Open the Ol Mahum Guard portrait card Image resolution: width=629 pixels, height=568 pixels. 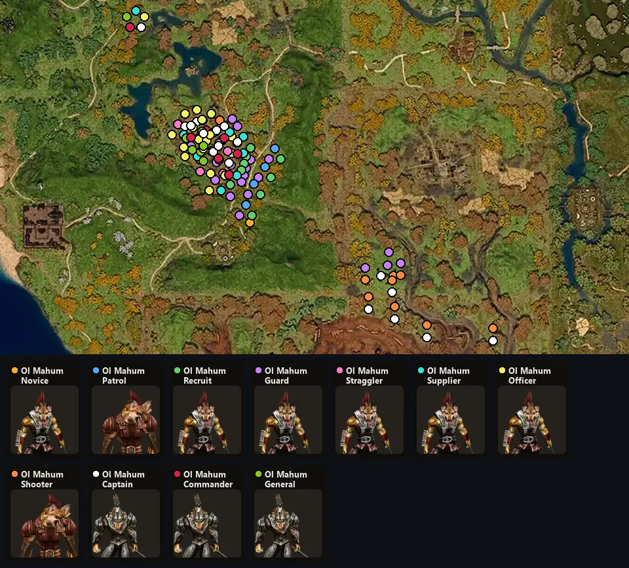(288, 420)
